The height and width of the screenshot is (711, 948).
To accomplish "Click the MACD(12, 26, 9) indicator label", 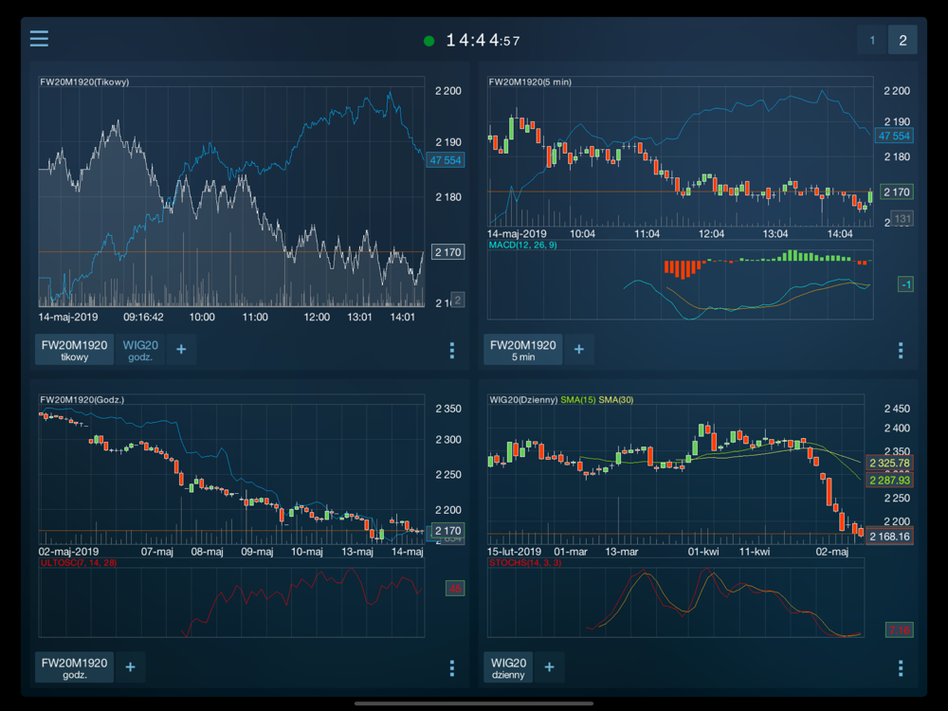I will tap(522, 246).
